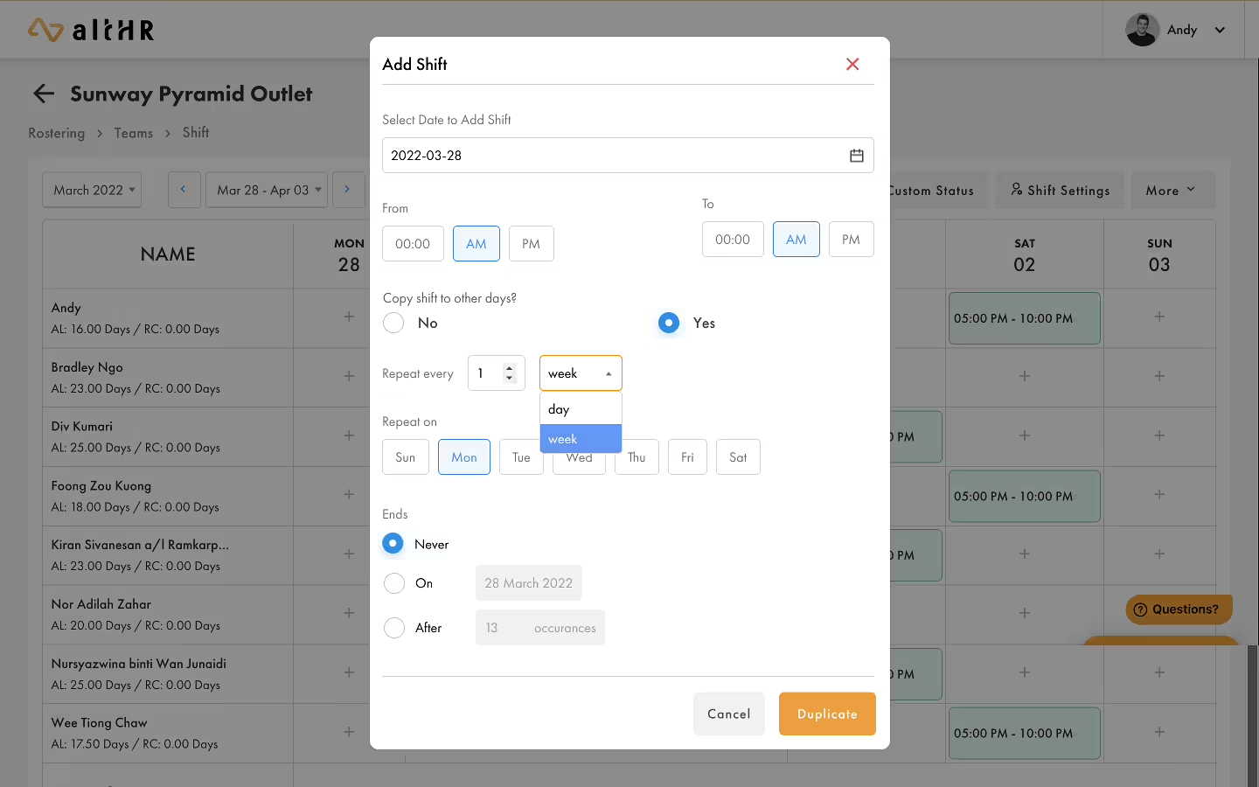Screen dimensions: 1259x787
Task: Click the back arrow beside Sunway Pyramid Outlet
Action: (44, 94)
